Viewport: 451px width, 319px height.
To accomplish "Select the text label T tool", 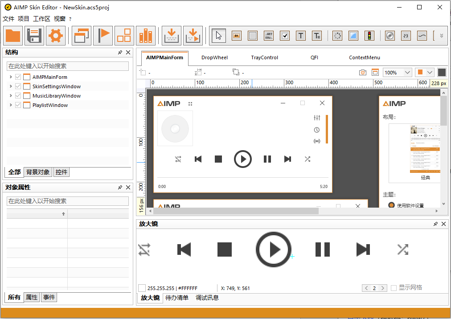I will [x=301, y=36].
